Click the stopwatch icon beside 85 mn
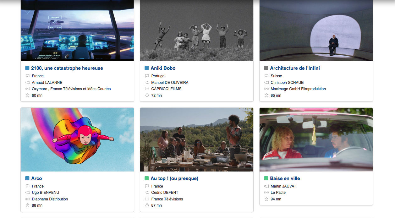This screenshot has height=218, width=395. click(x=266, y=95)
